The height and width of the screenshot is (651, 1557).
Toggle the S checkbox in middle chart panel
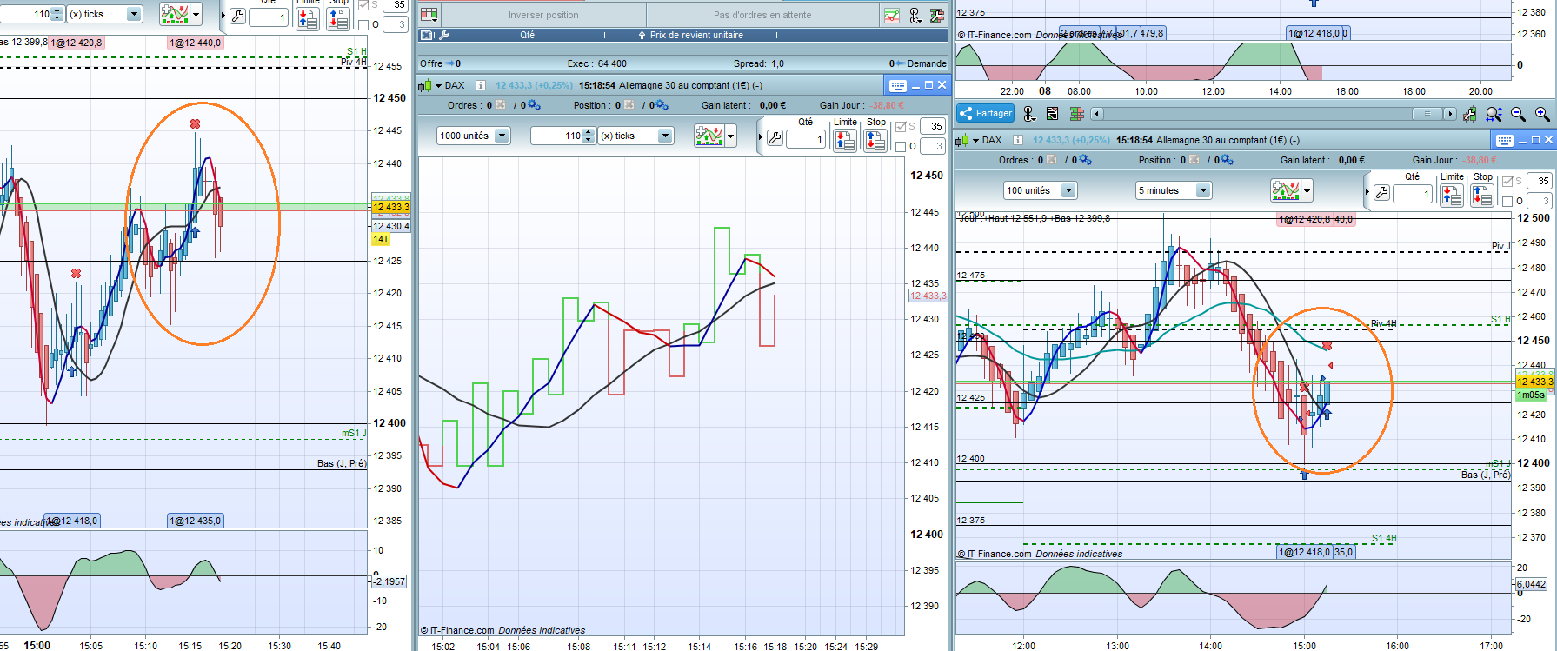[901, 127]
